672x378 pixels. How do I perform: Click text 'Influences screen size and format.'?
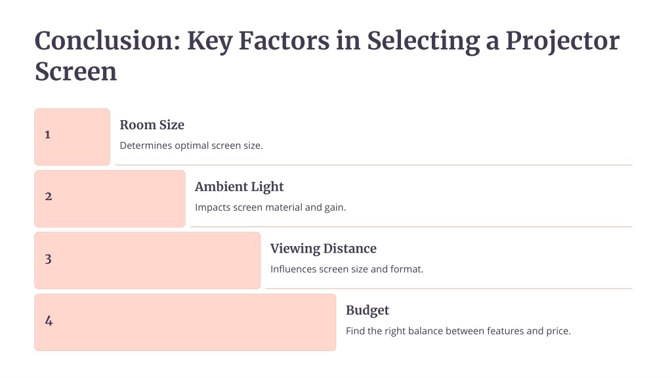346,269
